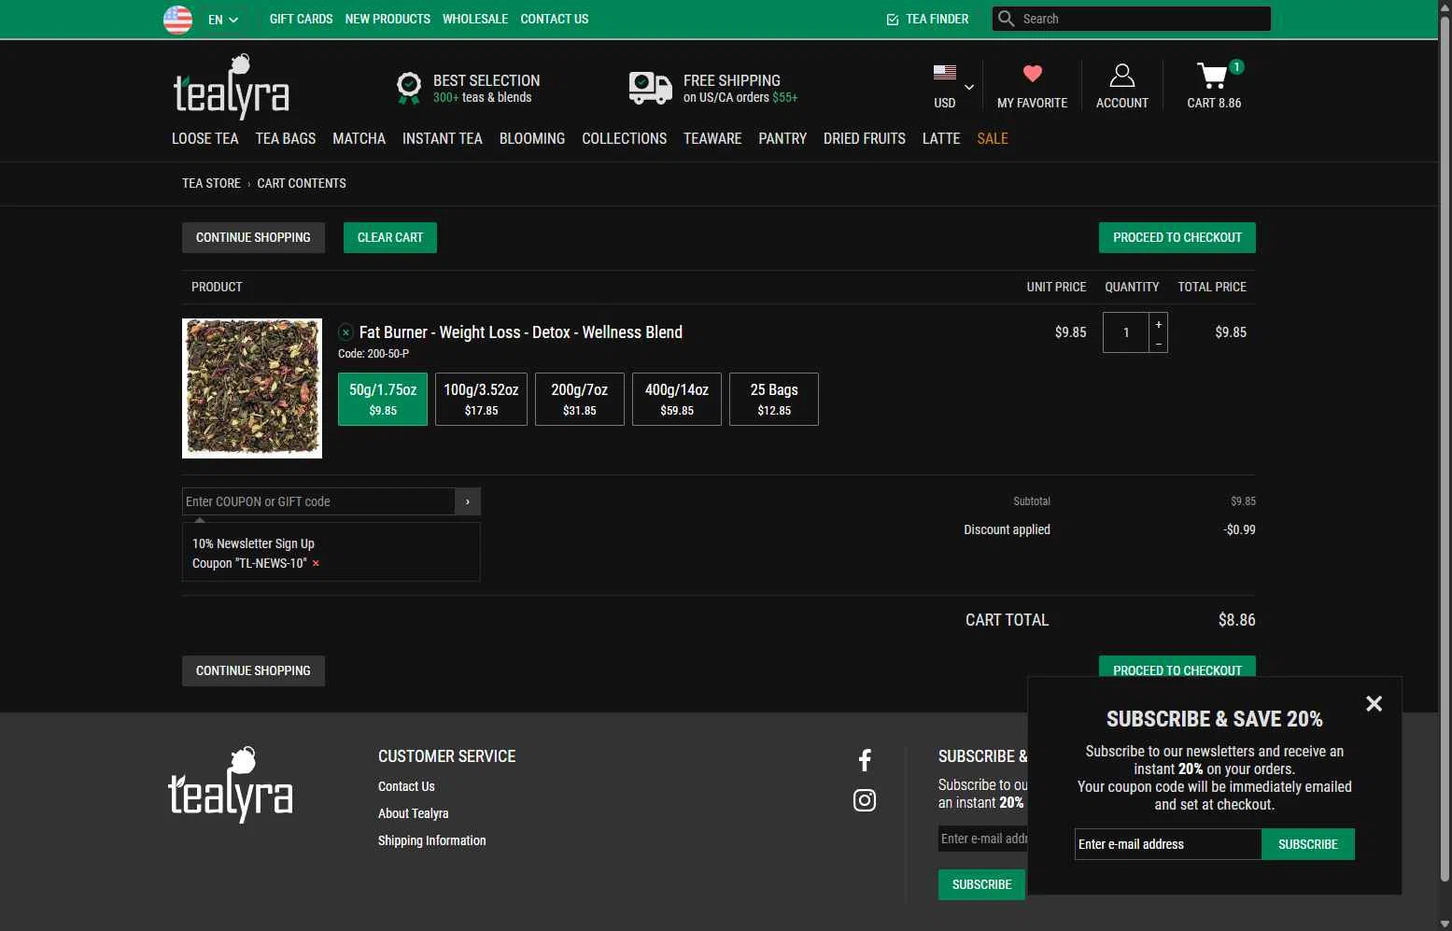Open Gift Cards page

point(301,19)
